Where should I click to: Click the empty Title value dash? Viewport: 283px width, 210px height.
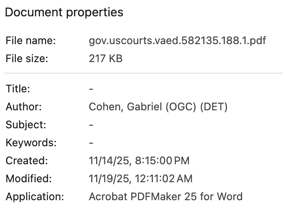click(91, 89)
